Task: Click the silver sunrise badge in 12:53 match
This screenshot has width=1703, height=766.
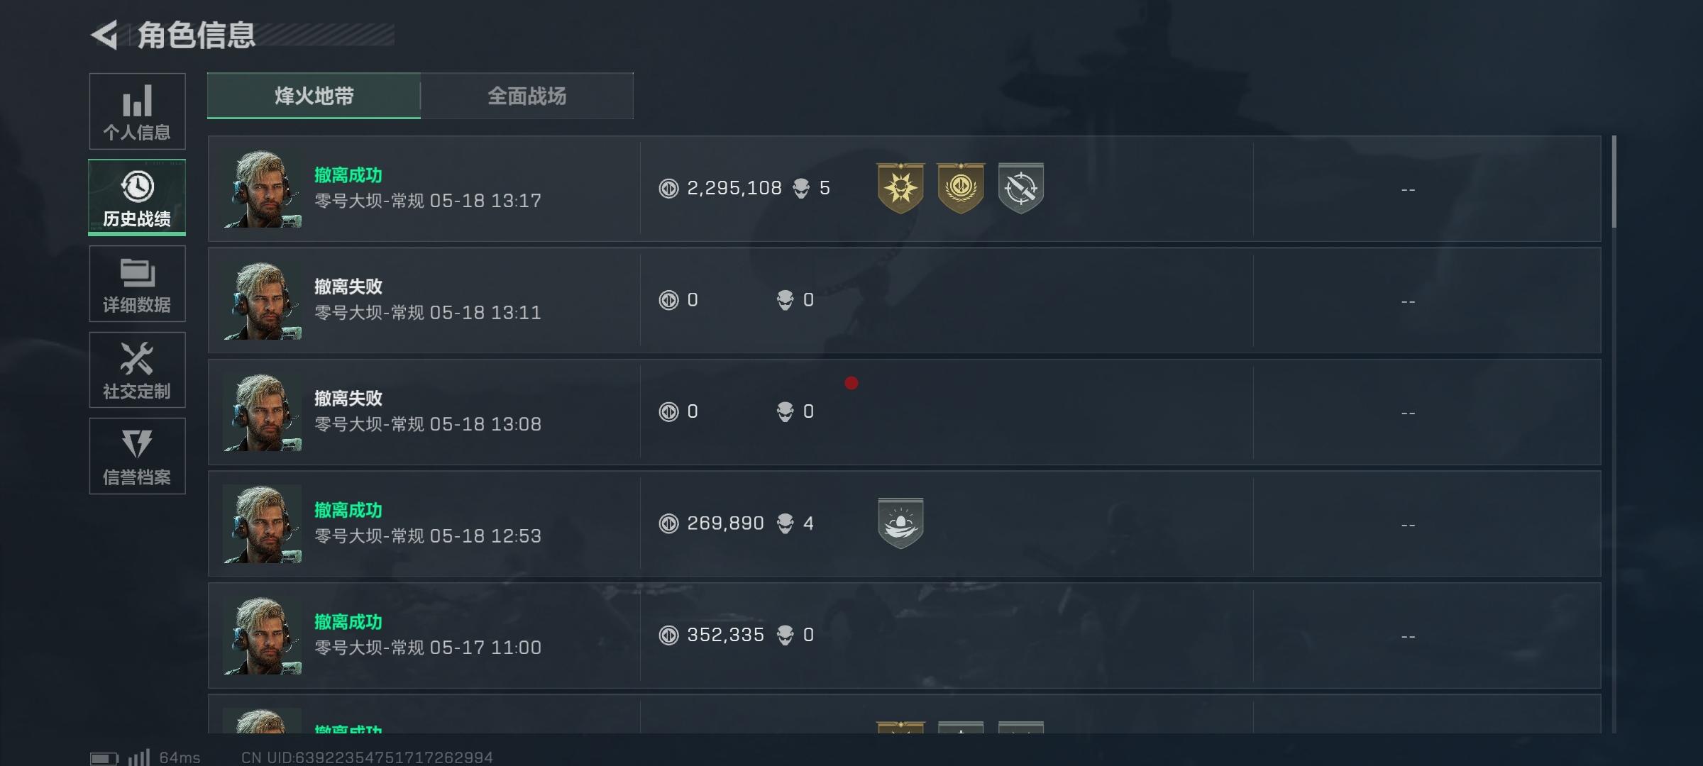Action: [900, 523]
